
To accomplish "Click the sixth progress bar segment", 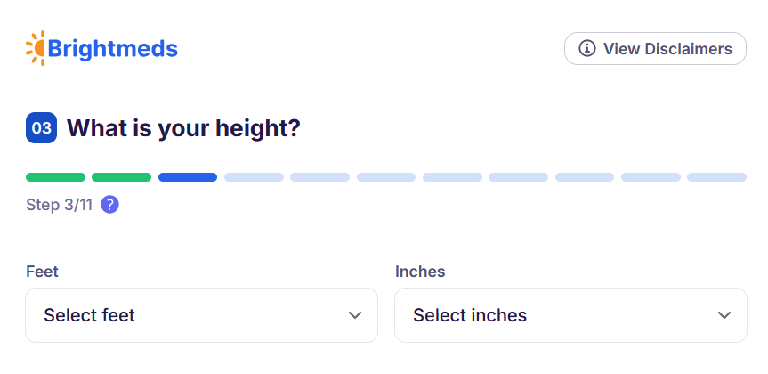I will pyautogui.click(x=386, y=177).
